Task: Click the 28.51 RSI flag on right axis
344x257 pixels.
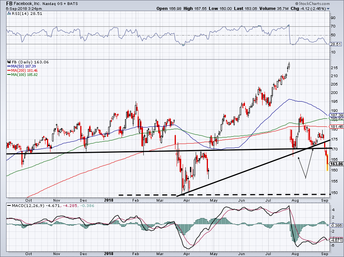Action: click(x=336, y=44)
